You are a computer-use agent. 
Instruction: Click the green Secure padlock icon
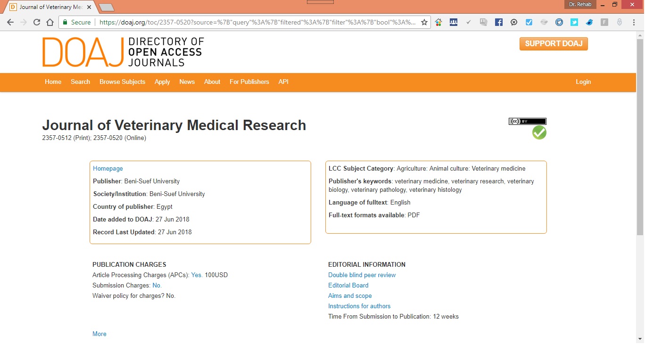(66, 22)
